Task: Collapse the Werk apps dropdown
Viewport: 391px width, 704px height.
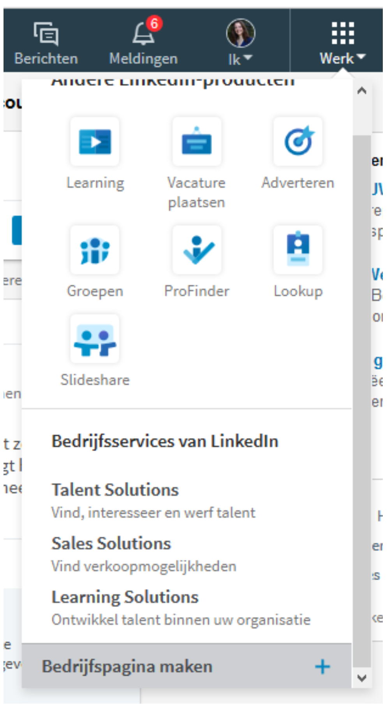Action: (x=343, y=43)
